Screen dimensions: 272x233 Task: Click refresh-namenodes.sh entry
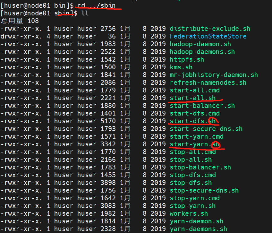point(208,82)
